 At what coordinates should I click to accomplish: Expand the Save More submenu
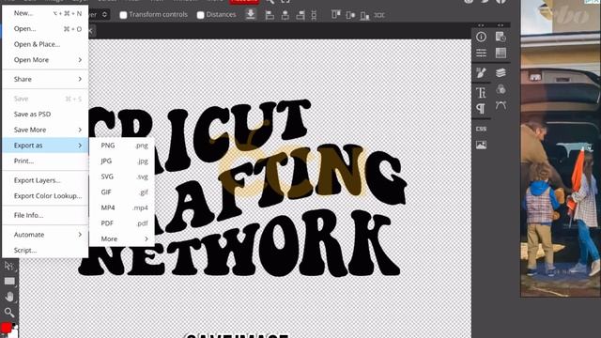[45, 130]
